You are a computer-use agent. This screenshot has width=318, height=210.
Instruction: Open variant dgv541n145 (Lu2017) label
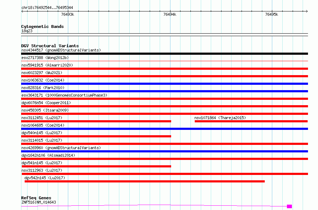[42, 163]
